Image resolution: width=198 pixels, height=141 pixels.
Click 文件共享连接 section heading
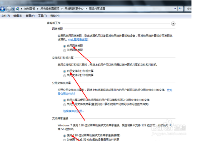tap(60, 118)
